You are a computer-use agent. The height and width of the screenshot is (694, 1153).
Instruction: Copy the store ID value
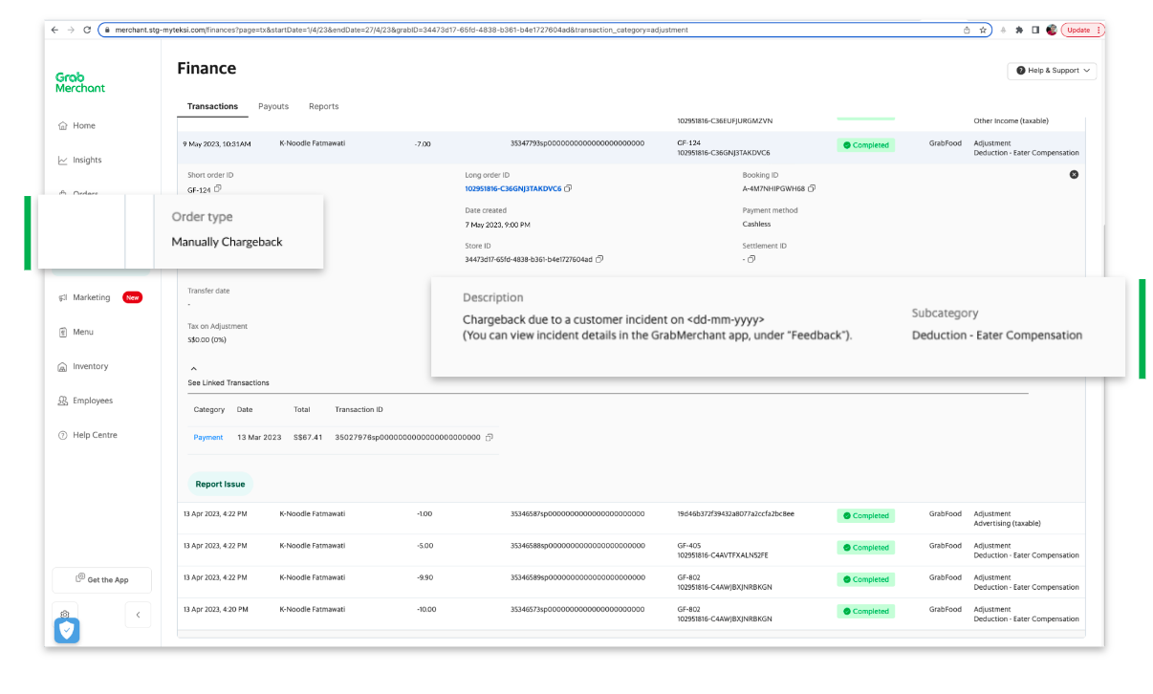[599, 259]
